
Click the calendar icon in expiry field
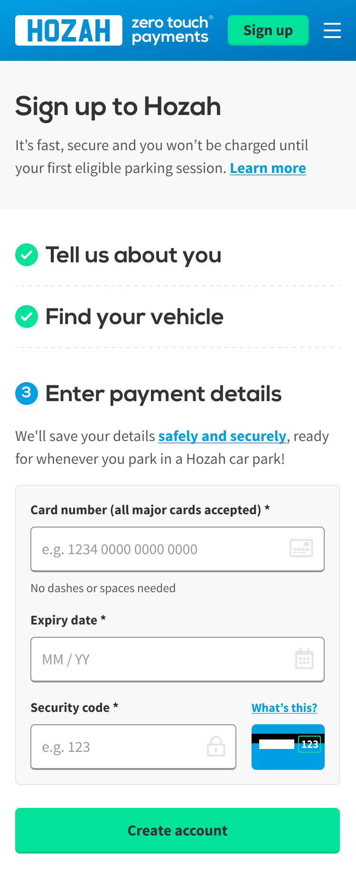pyautogui.click(x=304, y=659)
